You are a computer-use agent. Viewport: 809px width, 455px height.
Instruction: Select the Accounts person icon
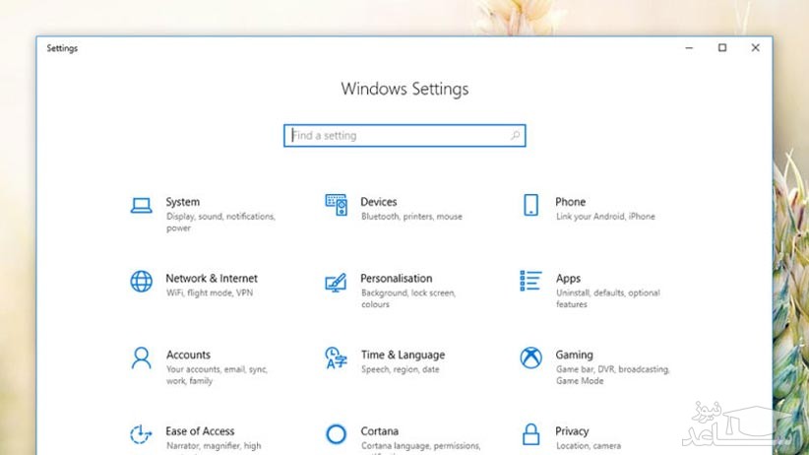(142, 357)
